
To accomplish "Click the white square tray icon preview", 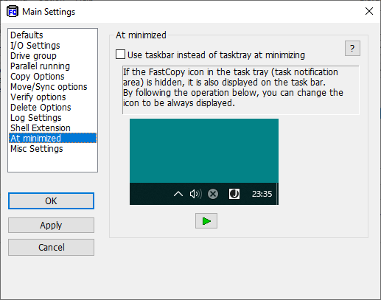I will pyautogui.click(x=234, y=194).
